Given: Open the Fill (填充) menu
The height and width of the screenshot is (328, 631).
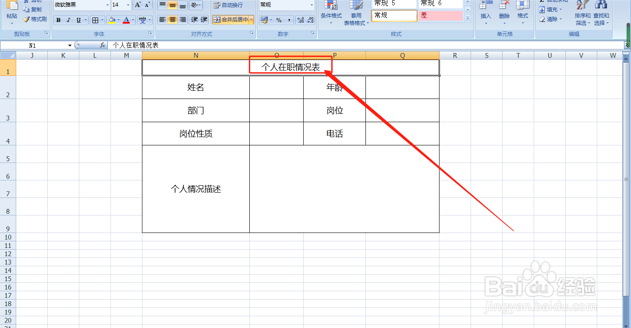Looking at the screenshot, I should click(551, 9).
